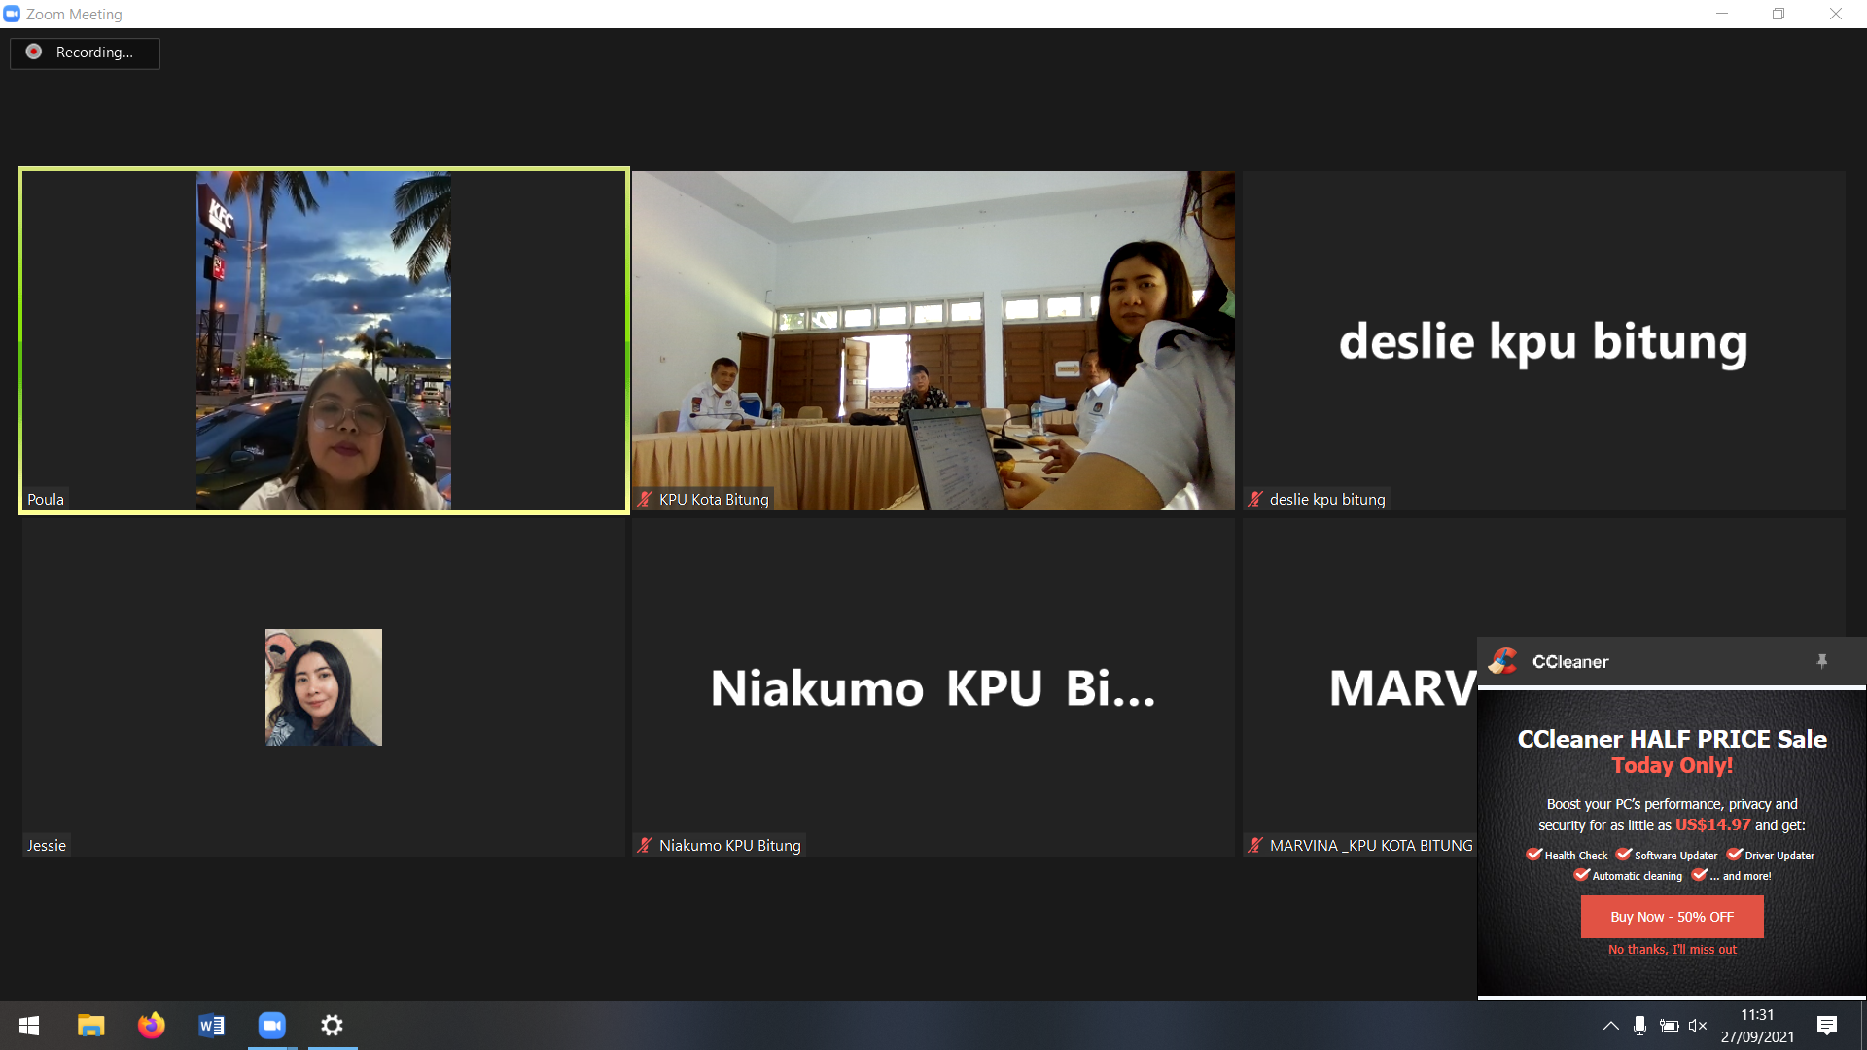This screenshot has height=1050, width=1867.
Task: Click No thanks, I'll miss out link
Action: click(x=1672, y=950)
